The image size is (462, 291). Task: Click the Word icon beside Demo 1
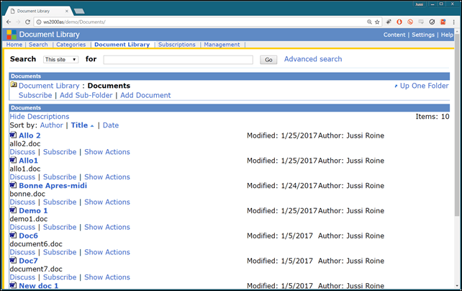(x=13, y=210)
